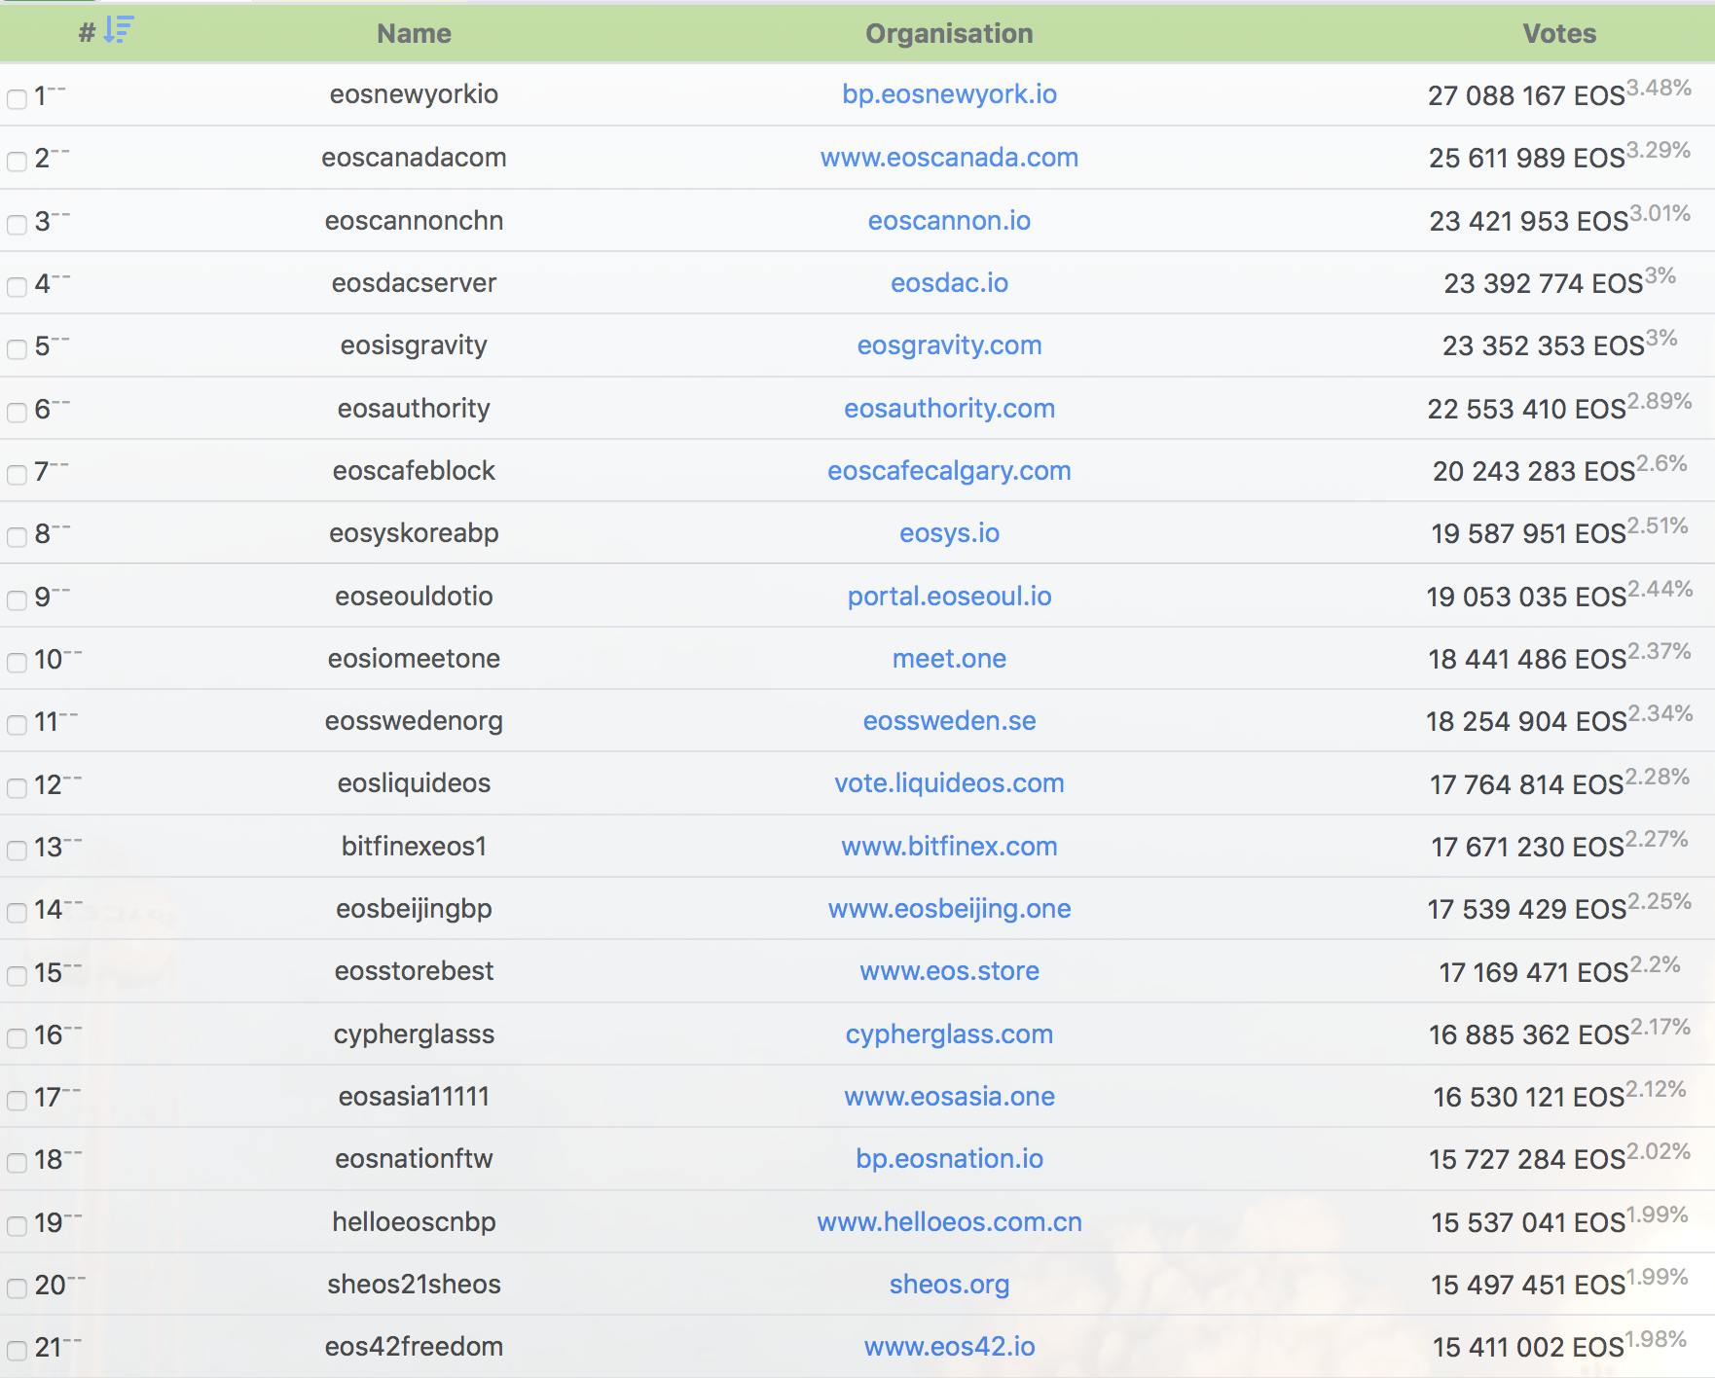
Task: Click the votes value 27 088 167 EOS
Action: (x=1526, y=96)
